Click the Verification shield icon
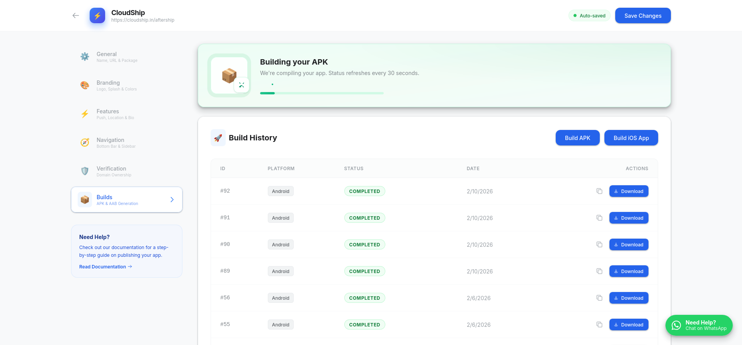The height and width of the screenshot is (345, 742). (x=85, y=171)
